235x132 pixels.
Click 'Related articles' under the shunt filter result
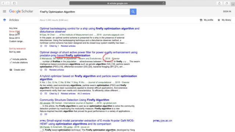[57, 70]
